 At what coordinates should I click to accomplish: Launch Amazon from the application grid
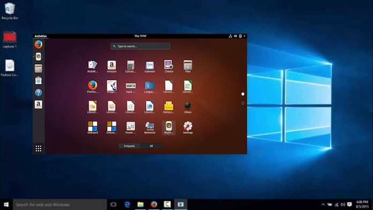pos(111,66)
